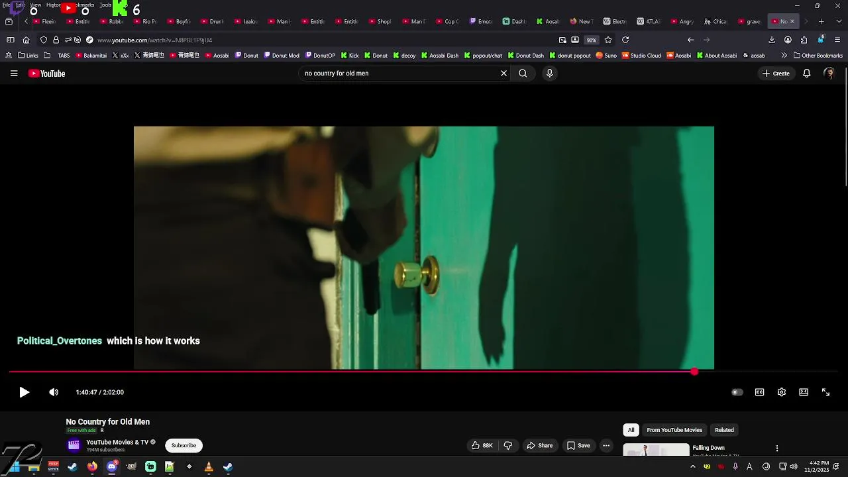Open YouTube notifications bell

806,74
